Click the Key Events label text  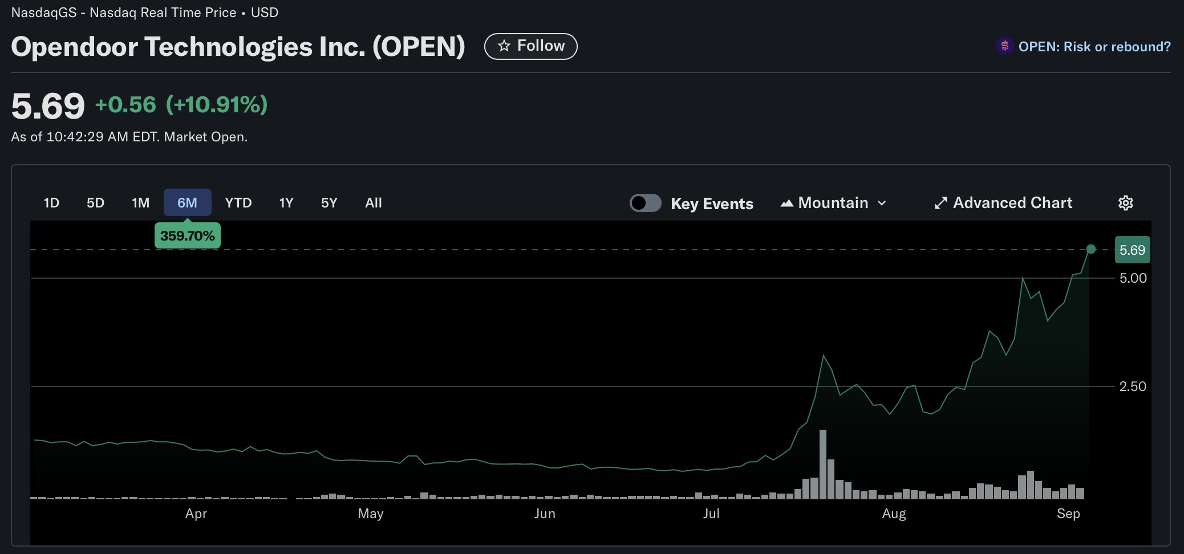point(712,203)
